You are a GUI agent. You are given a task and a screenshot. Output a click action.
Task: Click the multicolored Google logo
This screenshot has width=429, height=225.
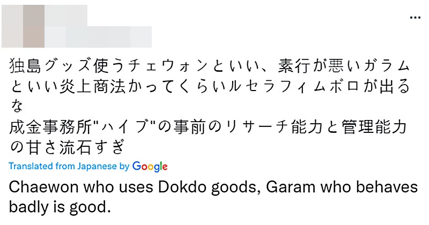coord(150,167)
